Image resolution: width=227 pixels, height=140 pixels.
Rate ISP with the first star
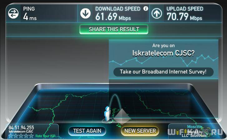pos(11,136)
